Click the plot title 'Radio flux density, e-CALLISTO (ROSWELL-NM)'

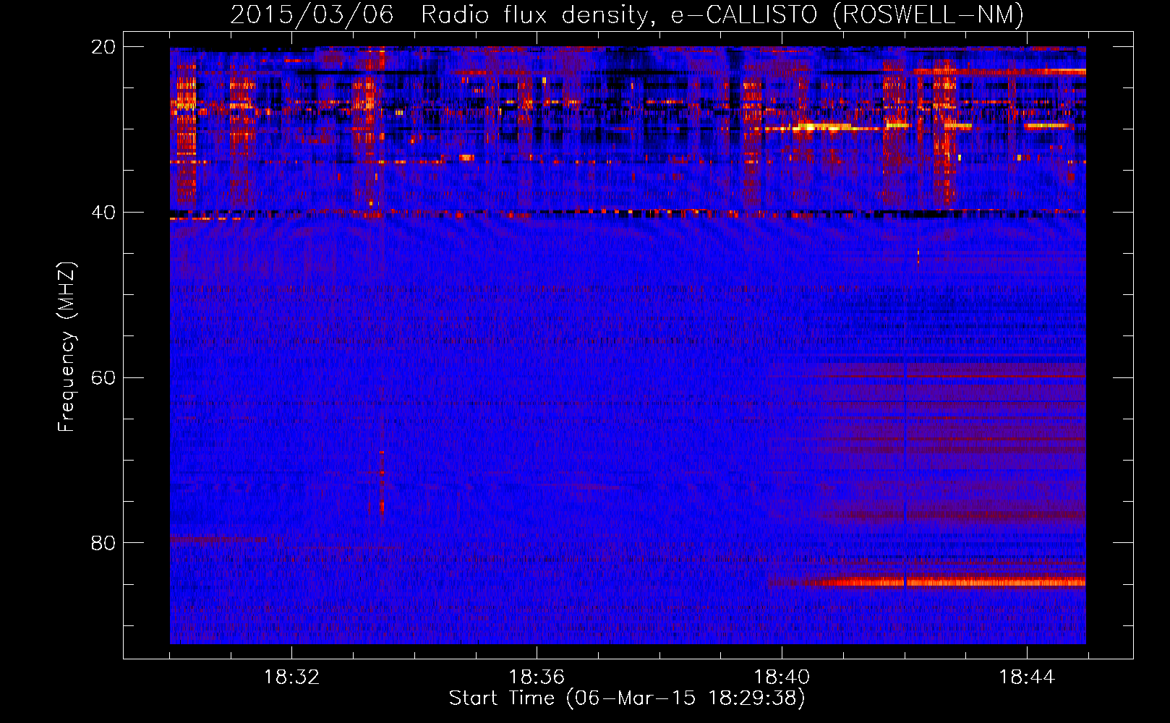click(722, 14)
